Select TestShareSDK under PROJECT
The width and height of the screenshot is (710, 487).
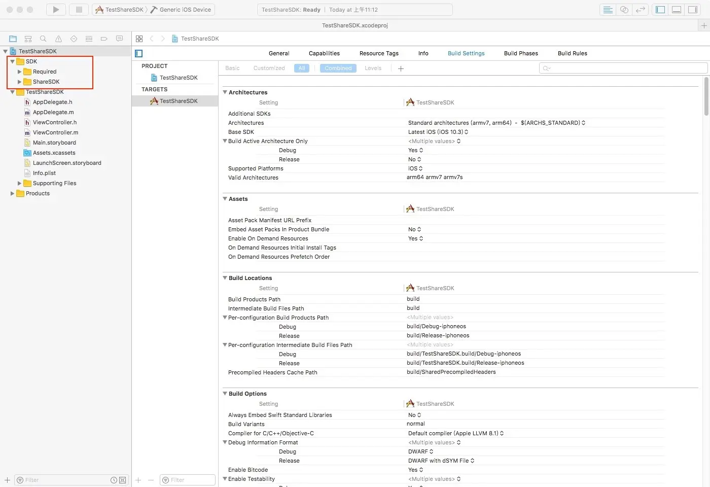(174, 78)
